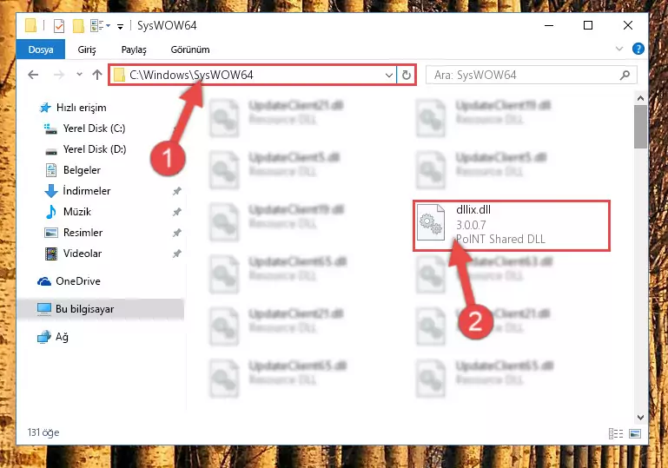Toggle the pin next to Müzik
668x468 pixels.
[177, 212]
